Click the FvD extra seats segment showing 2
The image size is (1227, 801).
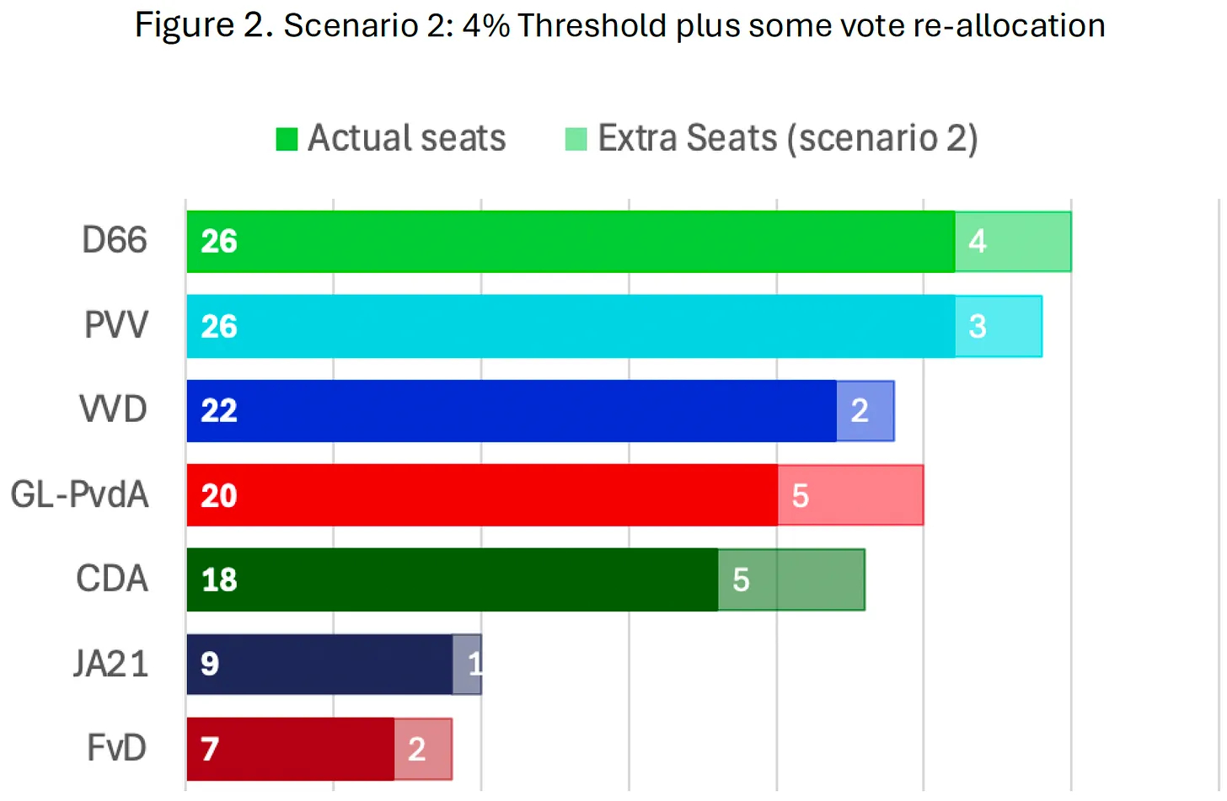pos(423,749)
